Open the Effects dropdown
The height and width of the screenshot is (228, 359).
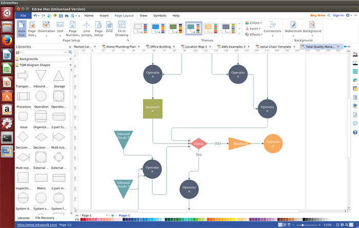[x=254, y=34]
